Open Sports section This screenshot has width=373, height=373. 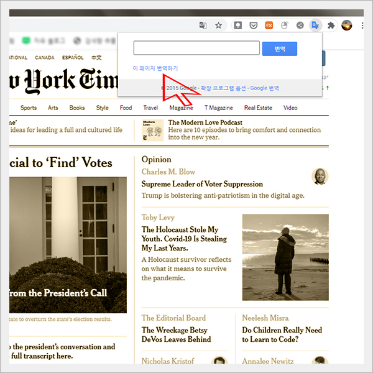(x=29, y=108)
